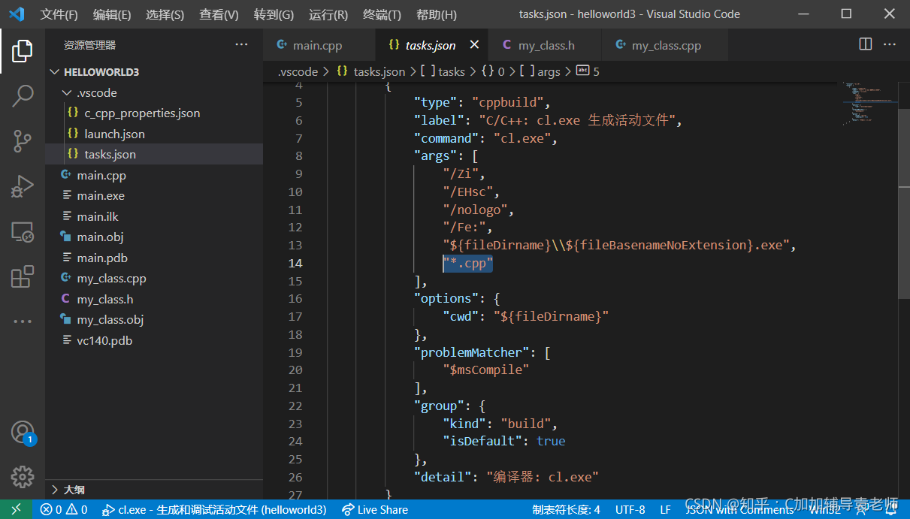Click the args breadcrumb segment
This screenshot has height=519, width=910.
click(x=541, y=71)
